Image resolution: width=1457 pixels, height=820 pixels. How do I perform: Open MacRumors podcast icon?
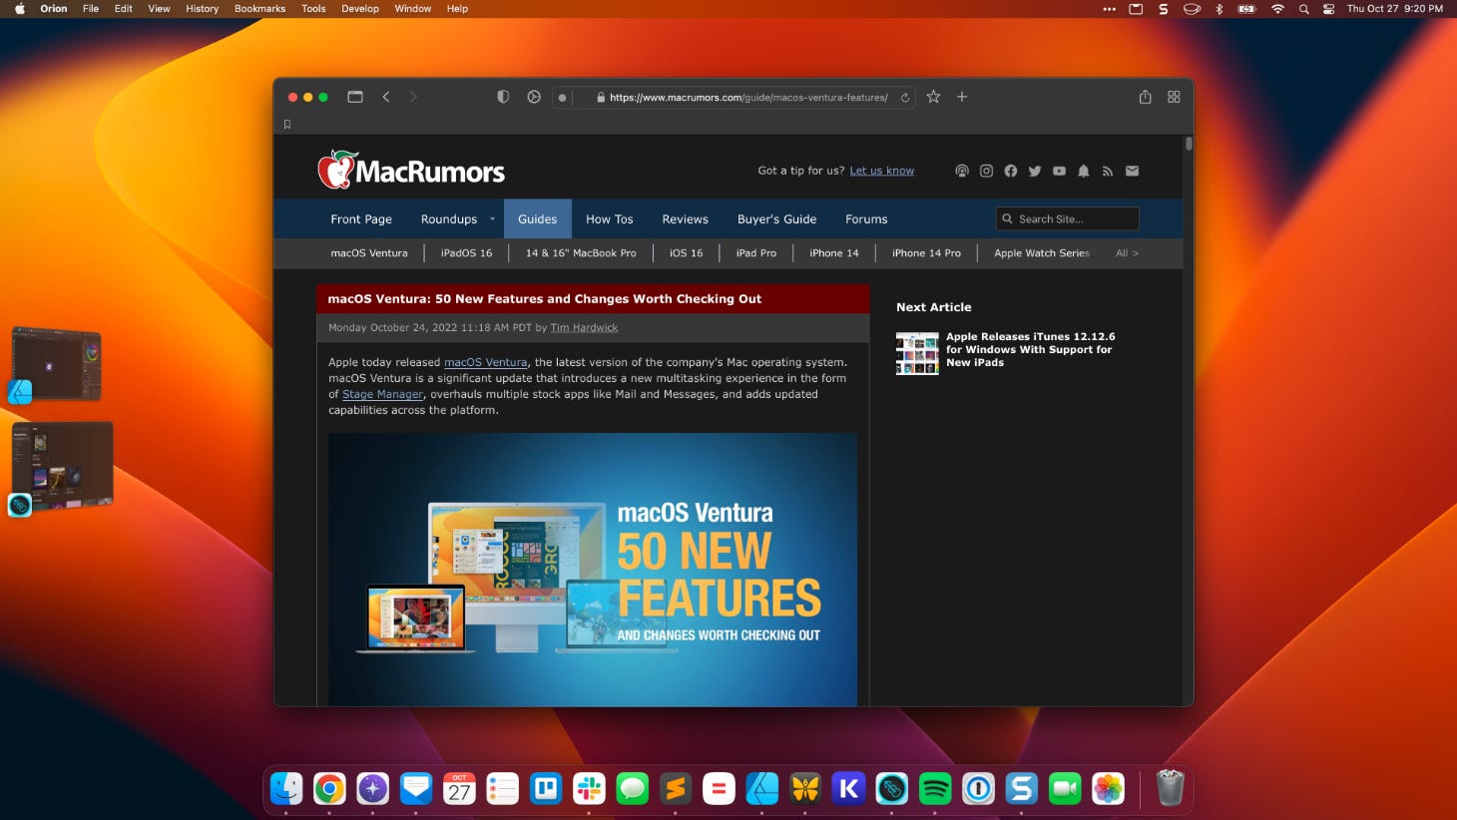pos(962,171)
